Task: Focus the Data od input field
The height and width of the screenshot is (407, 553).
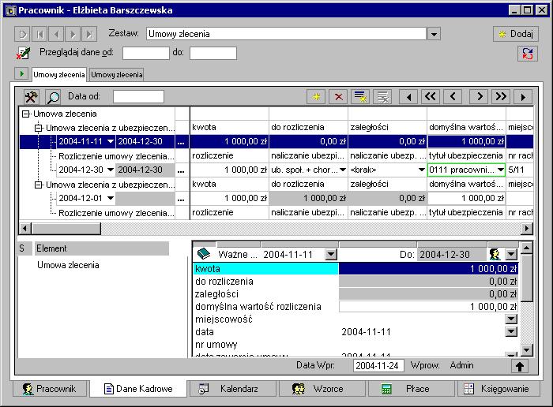Action: (138, 96)
